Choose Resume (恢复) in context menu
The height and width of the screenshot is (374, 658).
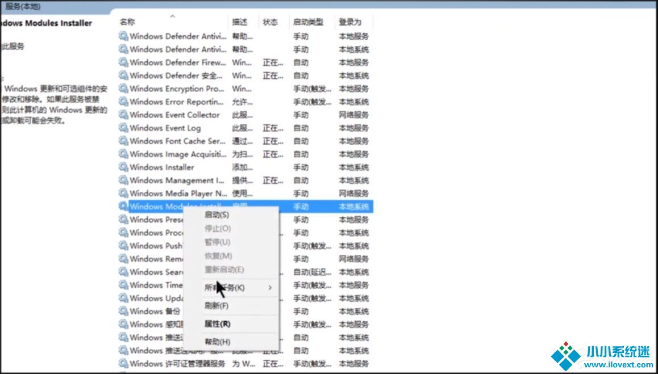pyautogui.click(x=218, y=256)
